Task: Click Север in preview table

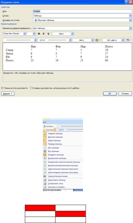Action: 10,50
